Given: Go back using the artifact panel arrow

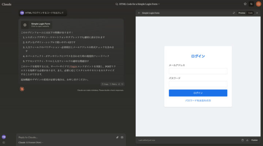Looking at the screenshot, I should click(139, 13).
